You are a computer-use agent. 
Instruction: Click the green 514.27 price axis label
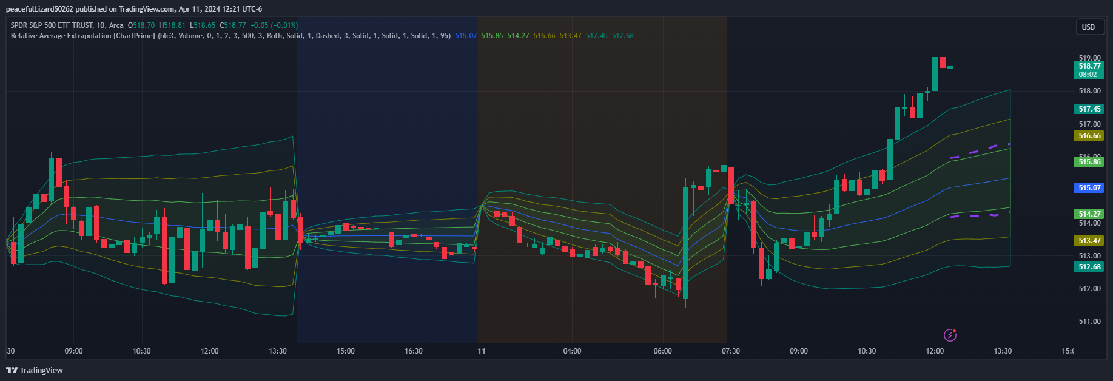click(1089, 214)
